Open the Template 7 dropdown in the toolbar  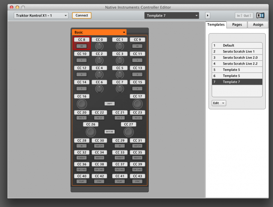click(x=172, y=16)
